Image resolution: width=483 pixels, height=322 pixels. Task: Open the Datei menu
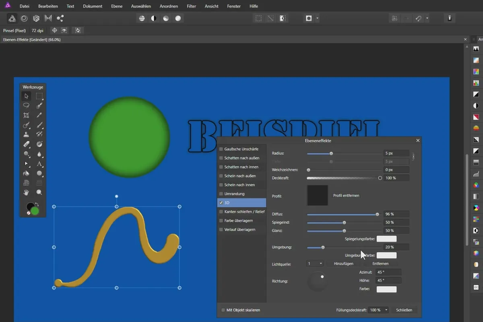click(25, 6)
